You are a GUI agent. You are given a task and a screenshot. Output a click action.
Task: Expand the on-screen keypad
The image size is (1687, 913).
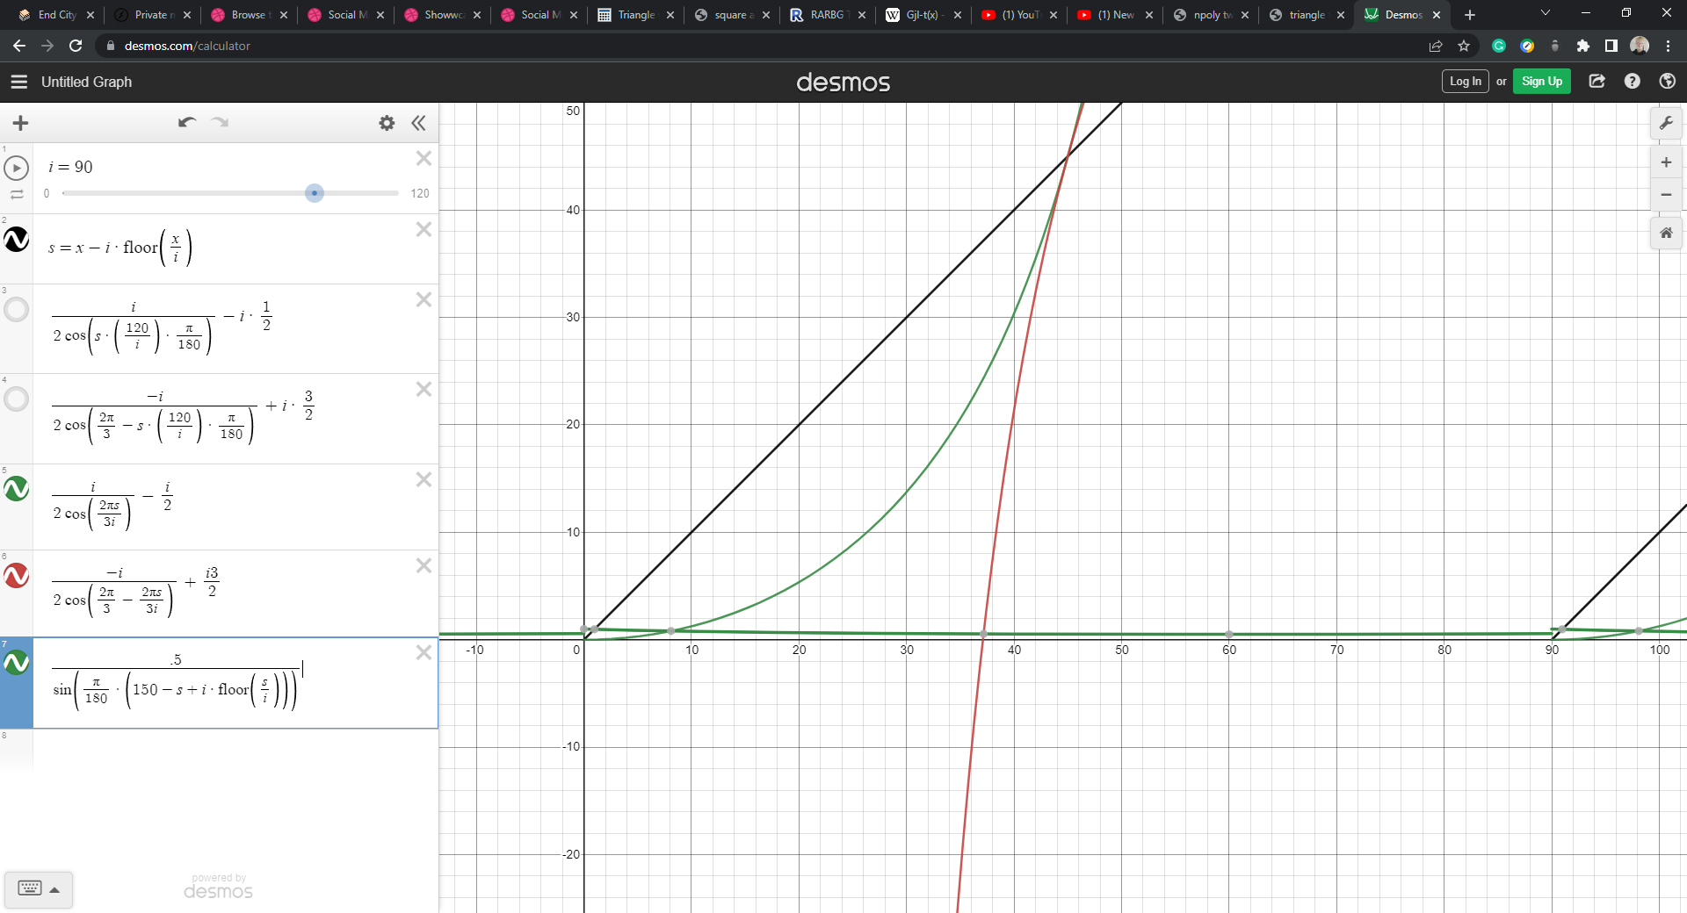[x=39, y=888]
